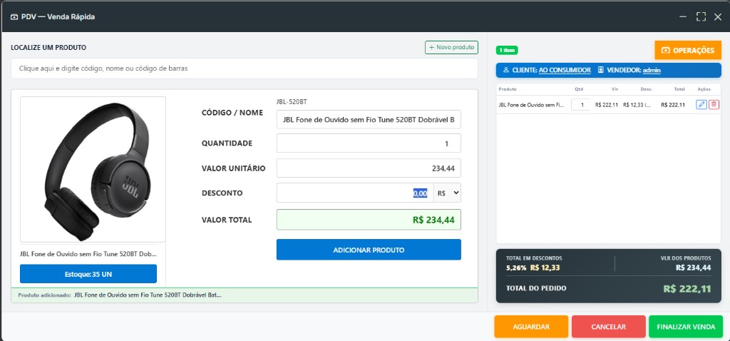
Task: Click the edit pencil icon in cart row
Action: (x=701, y=105)
